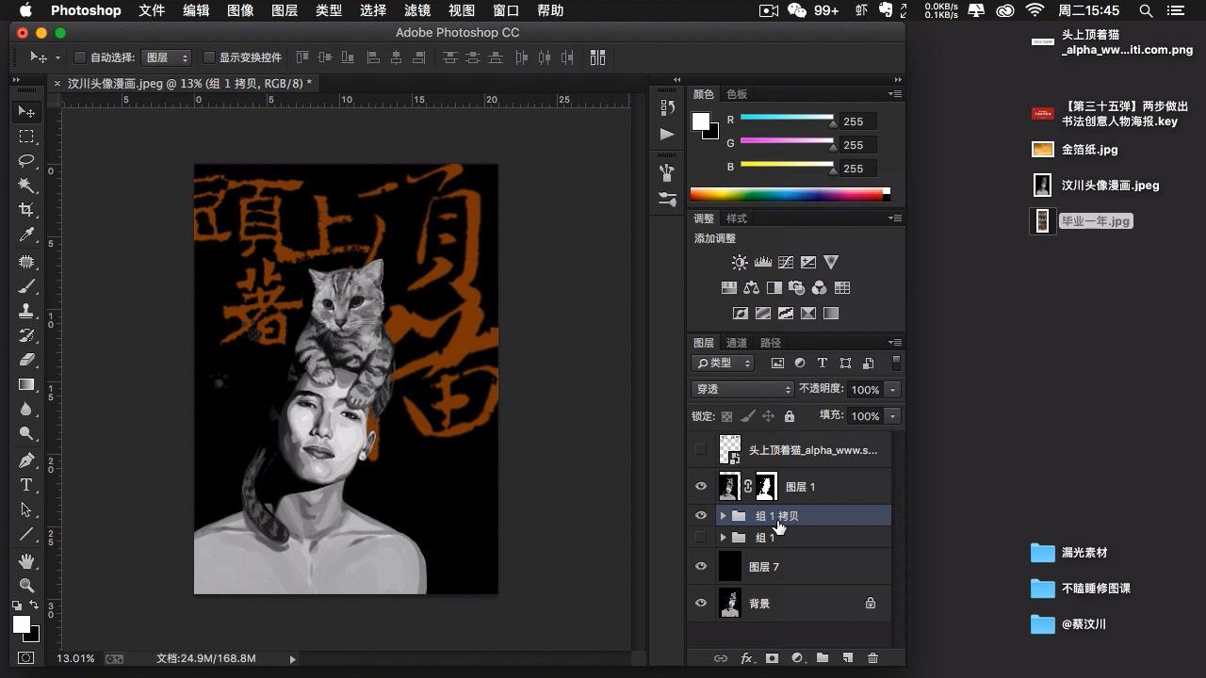Screen dimensions: 1206x678
Task: Add a Brightness/Contrast adjustment
Action: point(740,263)
